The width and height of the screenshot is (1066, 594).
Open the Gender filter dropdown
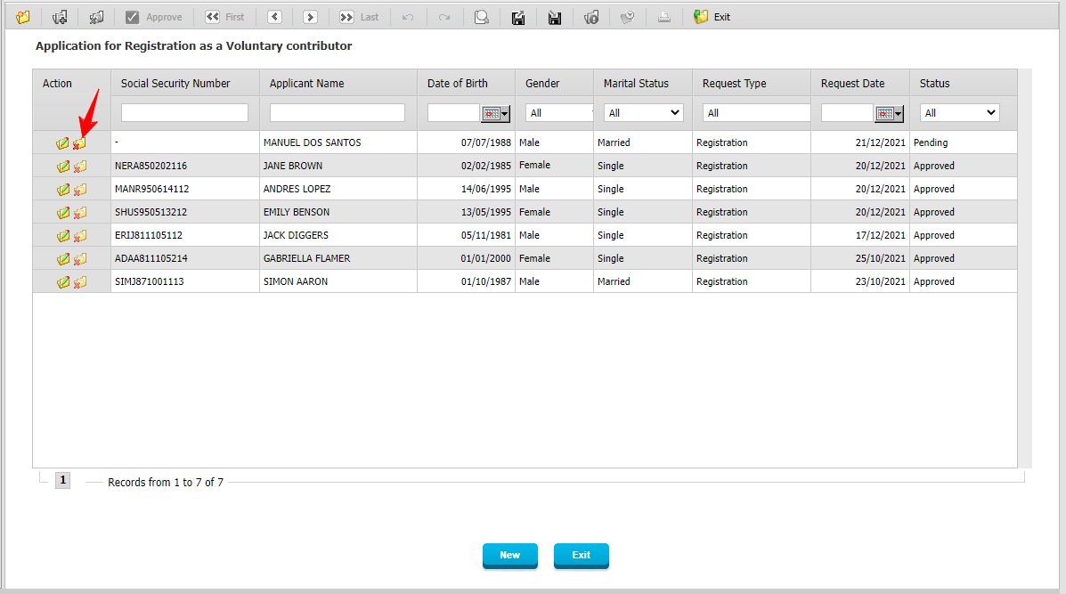coord(559,113)
